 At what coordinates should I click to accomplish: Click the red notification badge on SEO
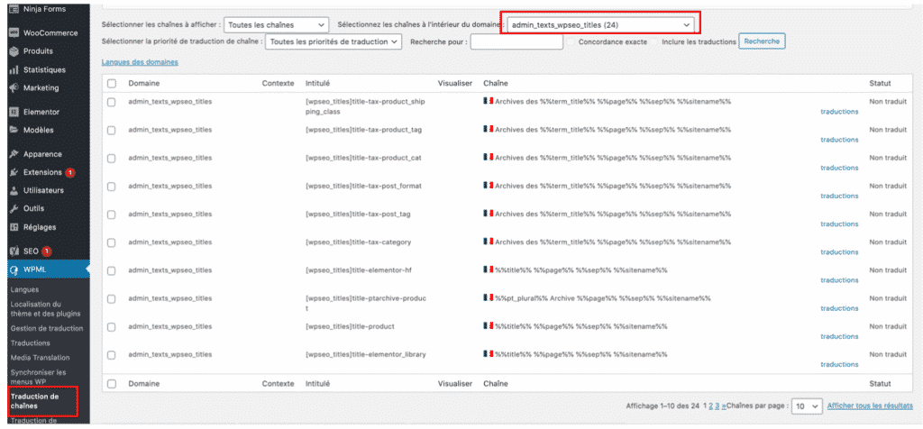(47, 251)
